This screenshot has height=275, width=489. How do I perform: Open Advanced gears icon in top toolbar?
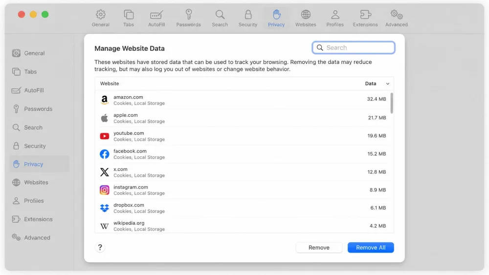coord(397,14)
